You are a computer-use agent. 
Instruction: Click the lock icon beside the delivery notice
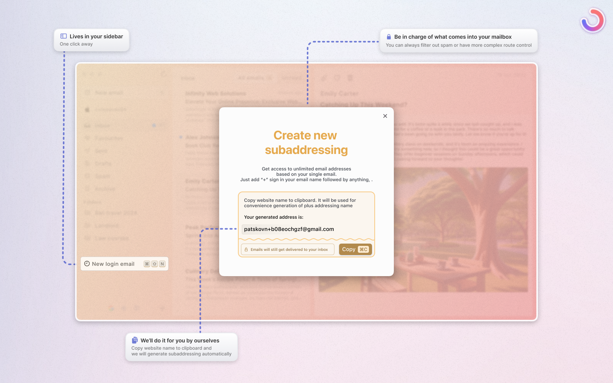point(246,249)
